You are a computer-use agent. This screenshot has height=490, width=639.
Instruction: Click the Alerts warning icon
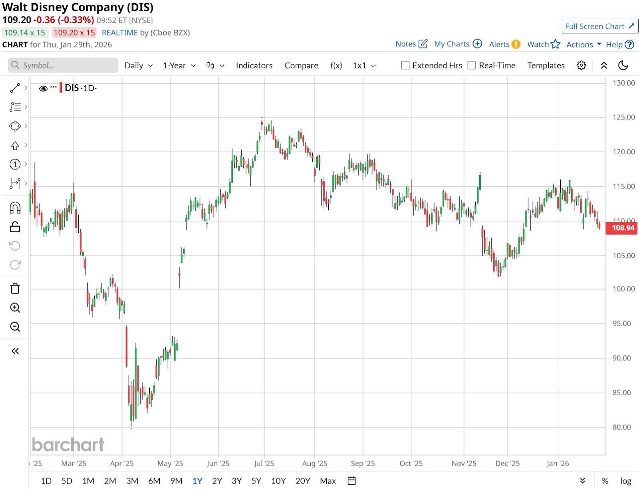coord(516,44)
